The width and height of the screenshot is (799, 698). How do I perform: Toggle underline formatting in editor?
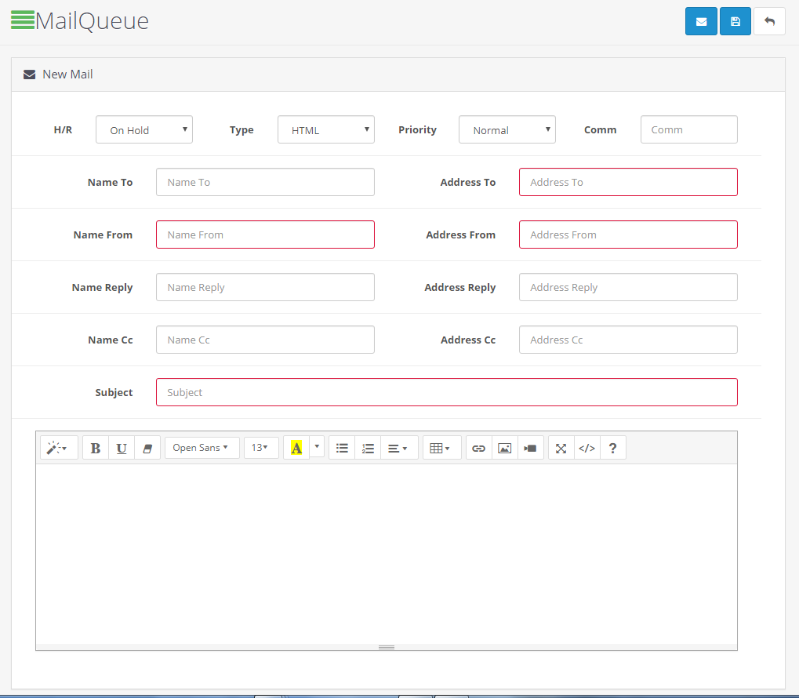[x=122, y=448]
